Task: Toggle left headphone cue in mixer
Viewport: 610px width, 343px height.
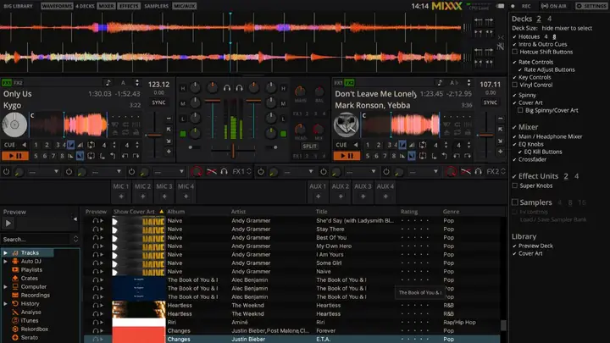Action: tap(227, 88)
